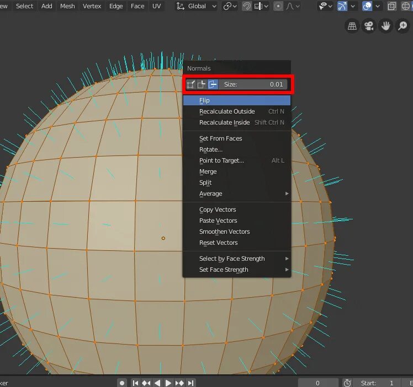Toggle show overlays button

point(367,6)
